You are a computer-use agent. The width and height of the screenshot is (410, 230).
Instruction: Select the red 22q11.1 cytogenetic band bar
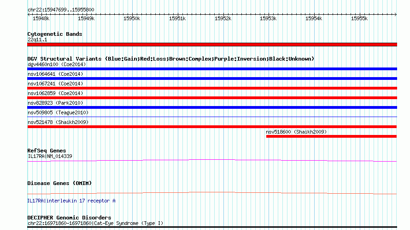click(x=212, y=45)
